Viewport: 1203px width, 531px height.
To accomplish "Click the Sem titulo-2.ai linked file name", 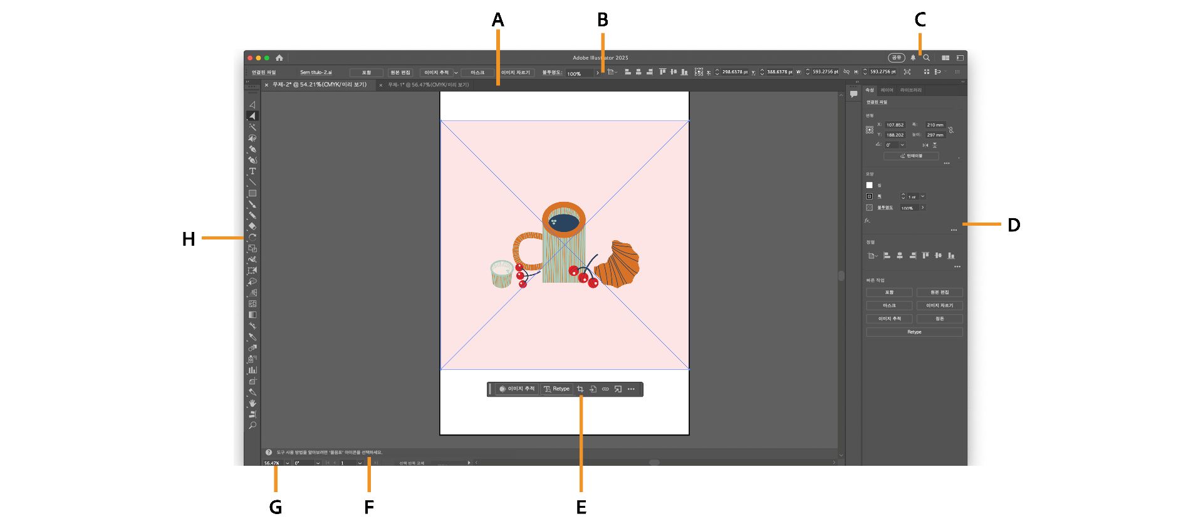I will click(316, 73).
